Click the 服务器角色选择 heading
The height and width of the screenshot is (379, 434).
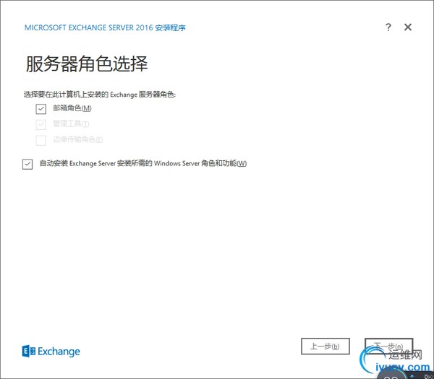[x=87, y=64]
